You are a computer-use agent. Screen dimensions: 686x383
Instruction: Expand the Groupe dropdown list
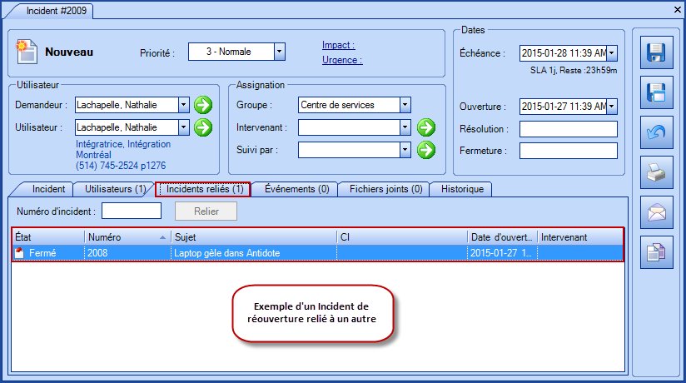click(x=405, y=105)
